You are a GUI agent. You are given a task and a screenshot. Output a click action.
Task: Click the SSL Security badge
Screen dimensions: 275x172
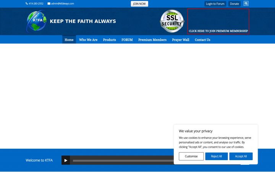172,21
